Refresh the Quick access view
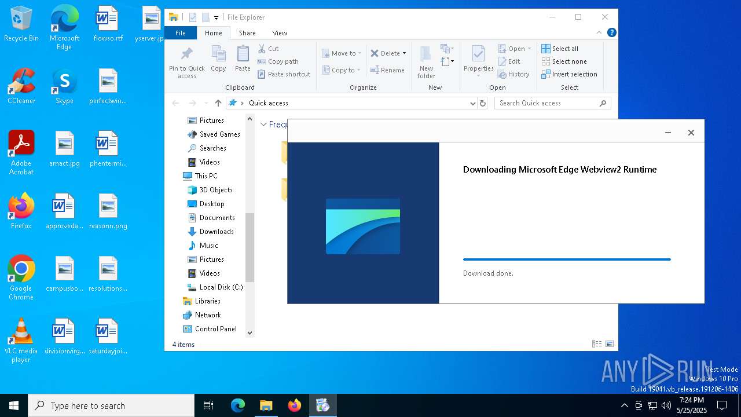 (483, 103)
